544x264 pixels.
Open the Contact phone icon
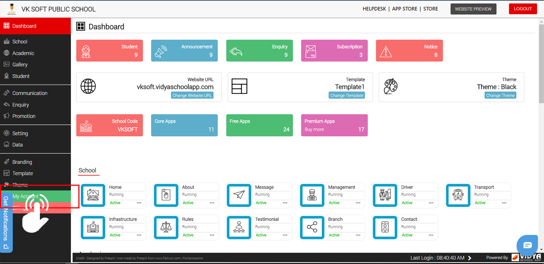point(385,227)
